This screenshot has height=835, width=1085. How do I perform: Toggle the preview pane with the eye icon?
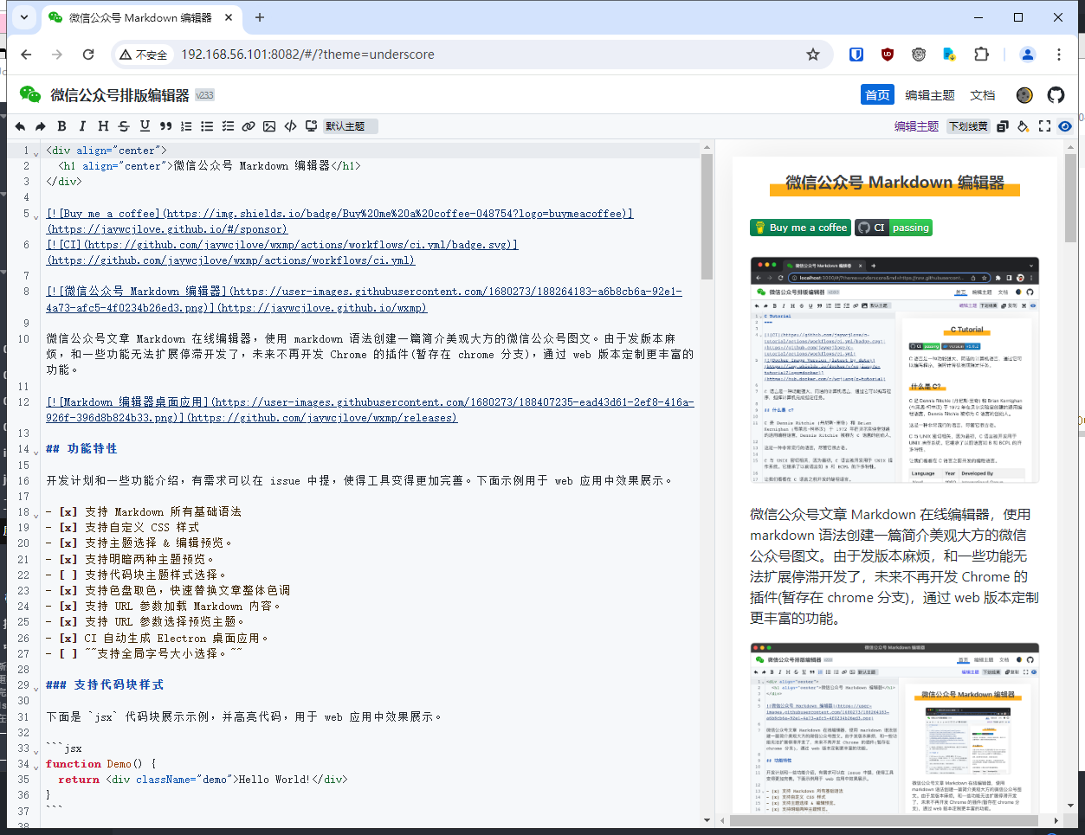[x=1065, y=126]
